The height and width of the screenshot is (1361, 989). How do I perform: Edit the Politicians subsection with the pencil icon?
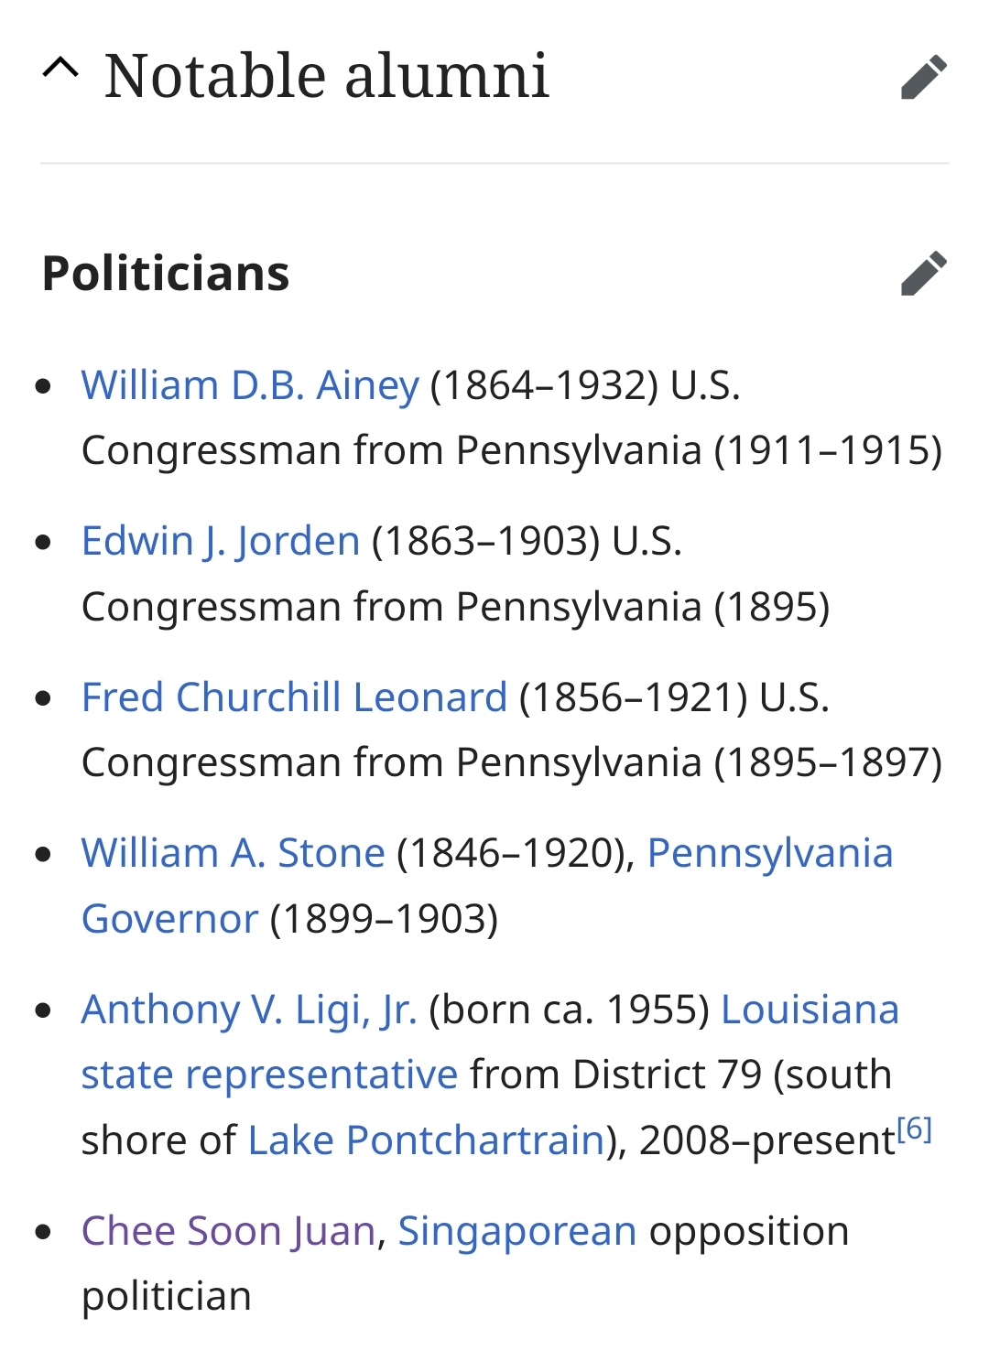coord(923,274)
